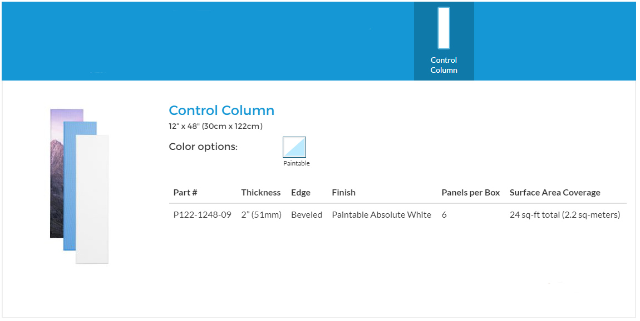The width and height of the screenshot is (640, 321).
Task: Click part number P122-1248-09
Action: coord(202,215)
